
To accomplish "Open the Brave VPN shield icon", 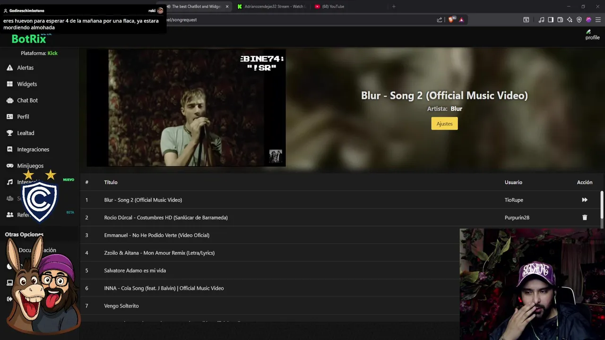I will pos(579,20).
